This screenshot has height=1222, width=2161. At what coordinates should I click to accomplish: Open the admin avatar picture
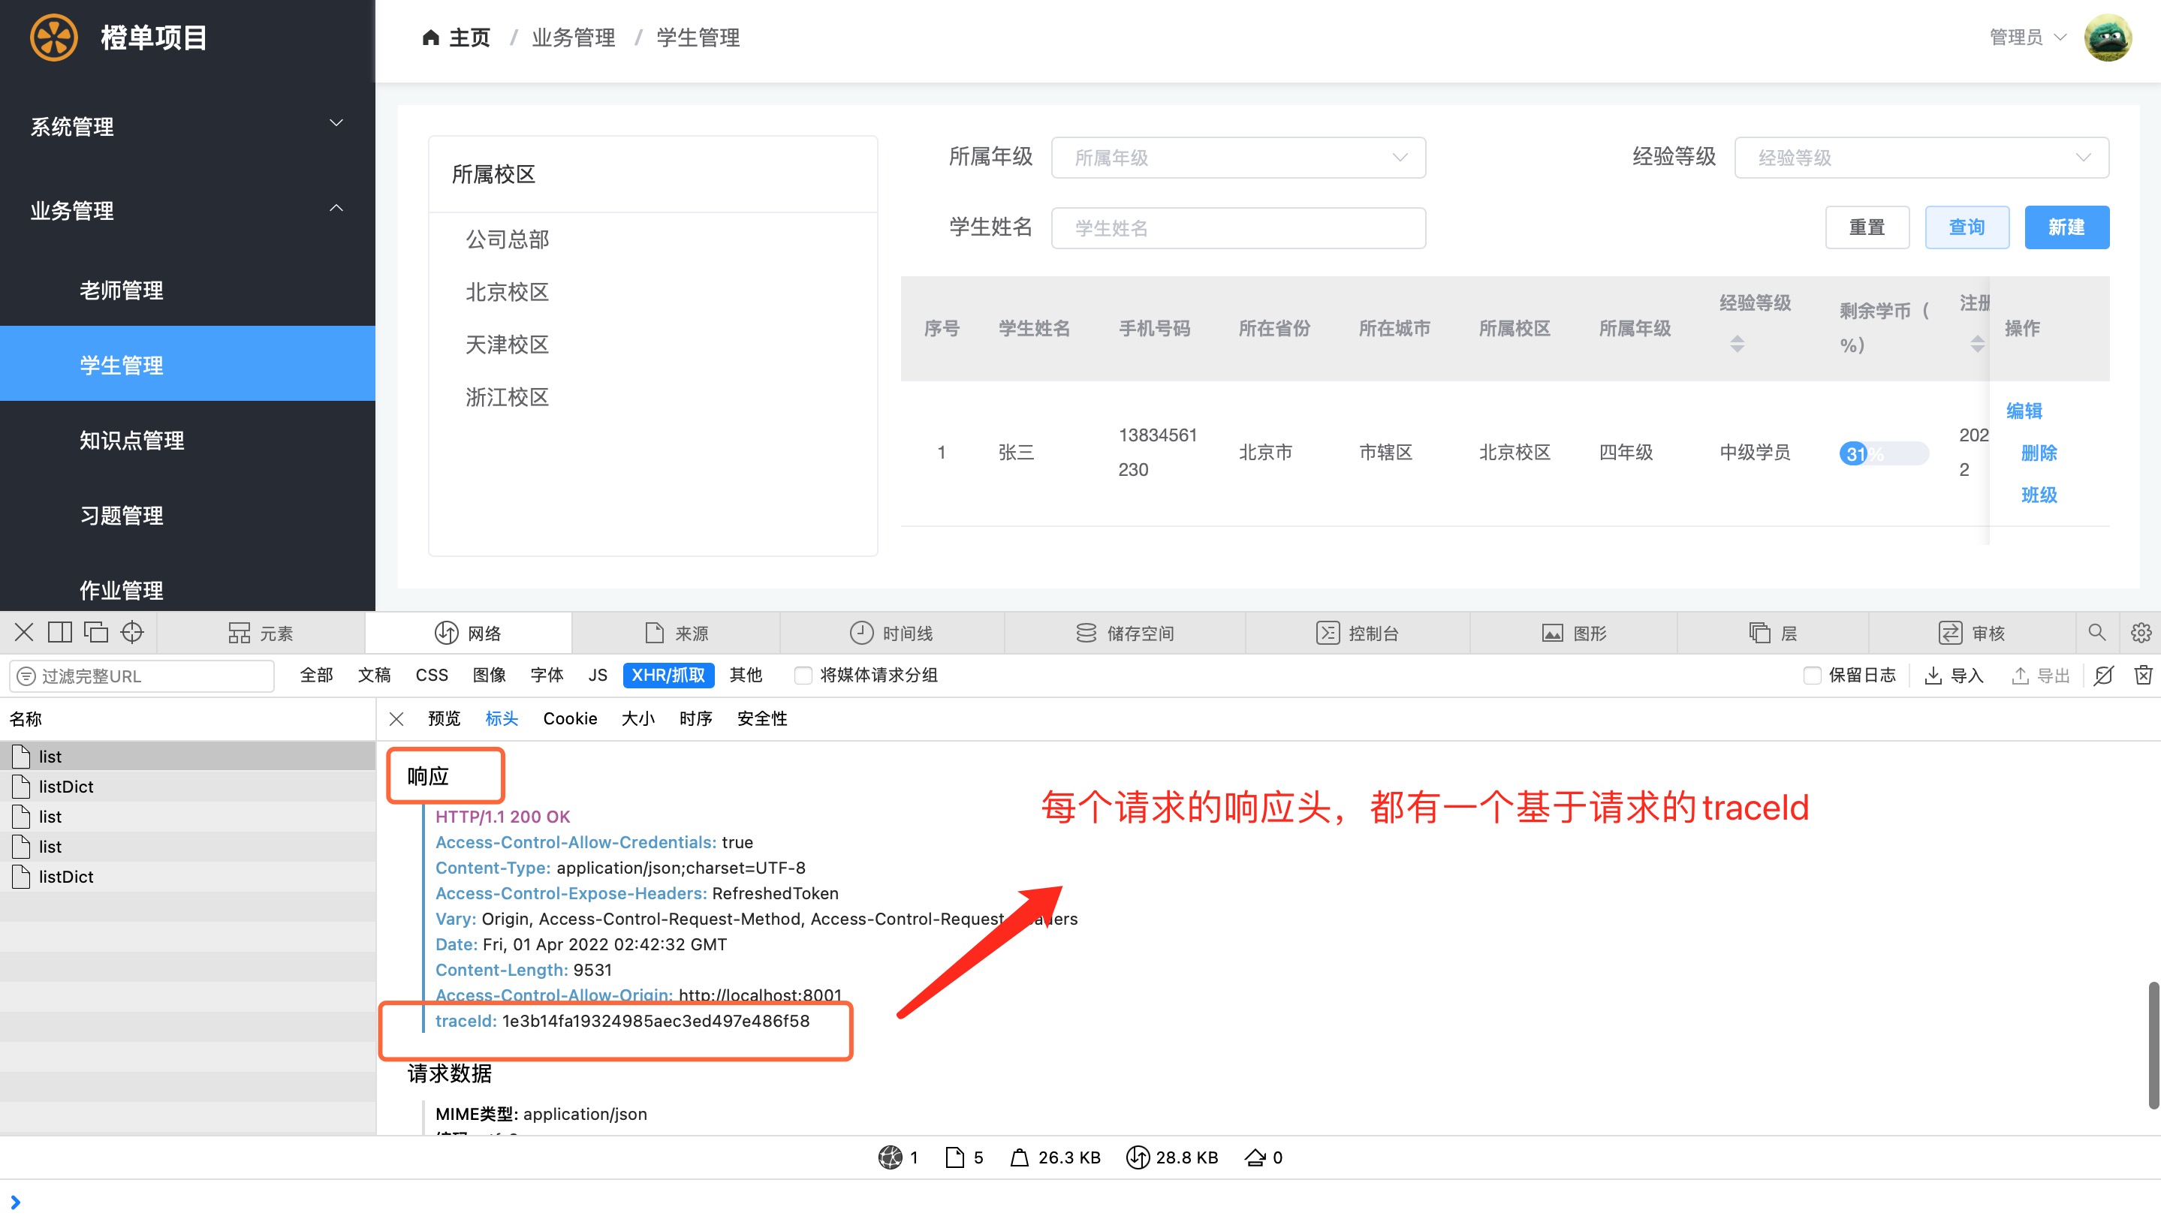pyautogui.click(x=2107, y=38)
